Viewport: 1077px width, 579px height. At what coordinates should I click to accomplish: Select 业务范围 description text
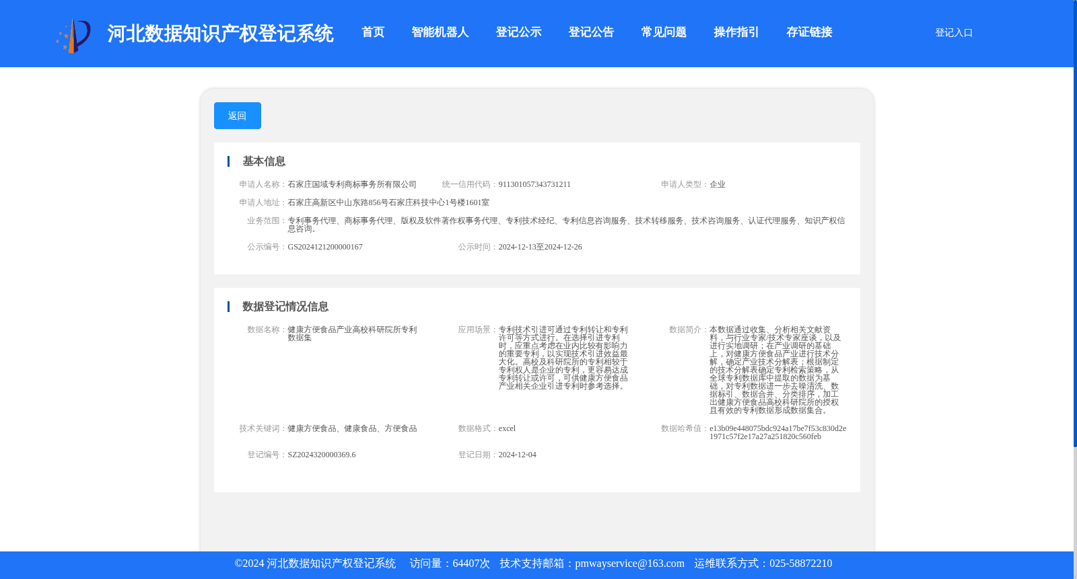point(566,225)
